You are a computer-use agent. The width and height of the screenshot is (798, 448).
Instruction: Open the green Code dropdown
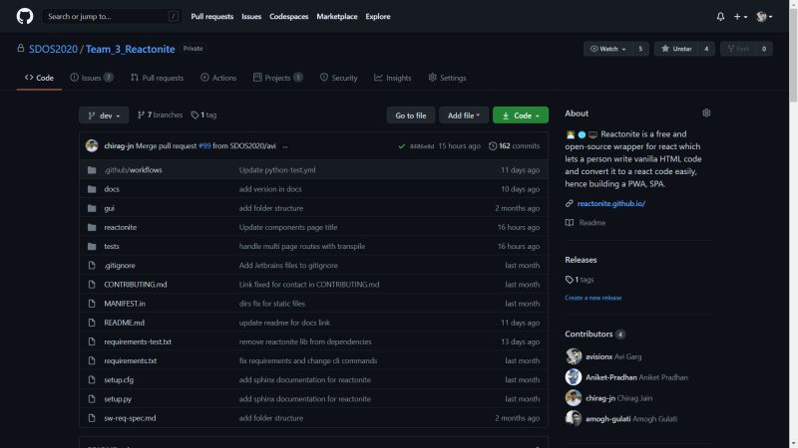520,115
